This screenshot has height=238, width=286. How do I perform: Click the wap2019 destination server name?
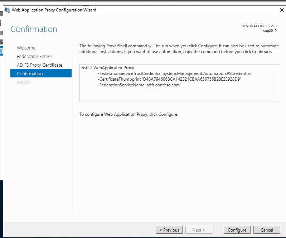click(269, 31)
